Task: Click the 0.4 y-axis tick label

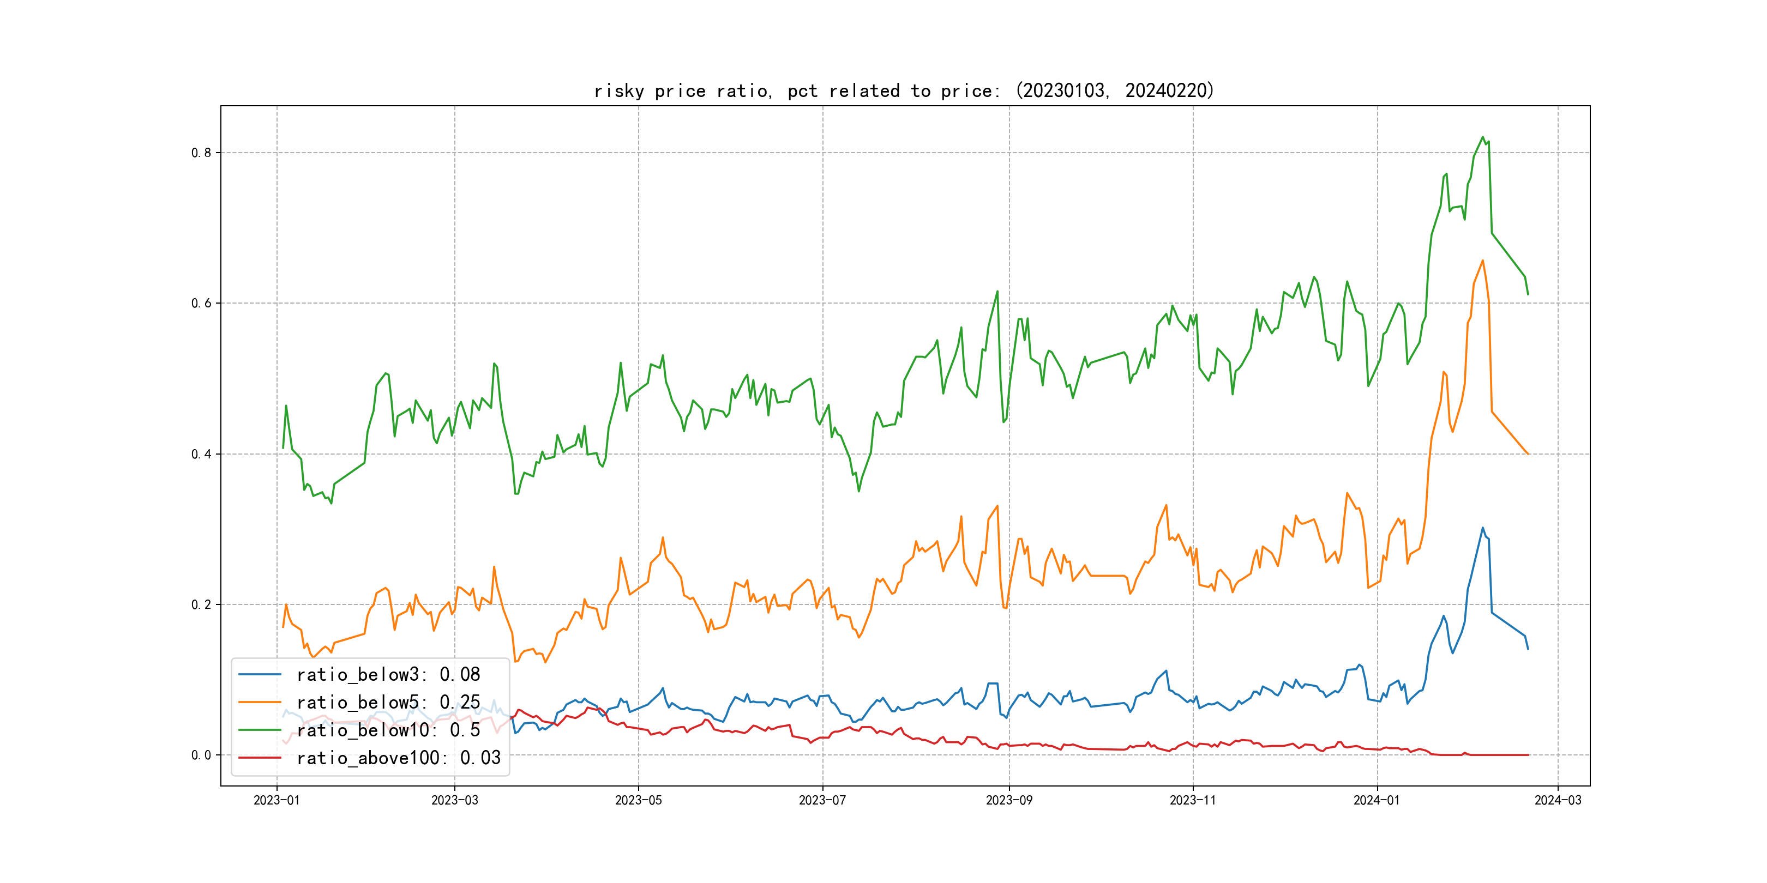Action: tap(201, 454)
